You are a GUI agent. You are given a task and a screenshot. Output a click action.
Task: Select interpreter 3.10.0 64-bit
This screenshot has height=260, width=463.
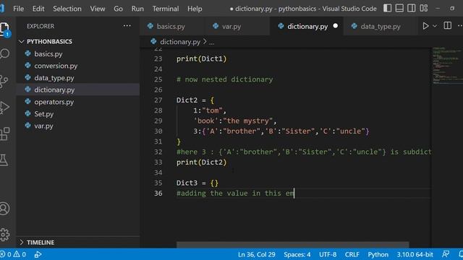pyautogui.click(x=415, y=254)
